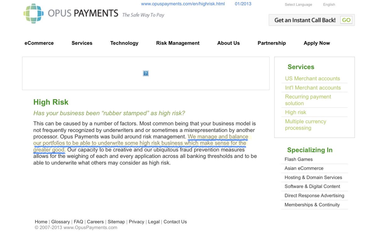Click the GO button for instant call back
This screenshot has width=377, height=233.
(346, 20)
